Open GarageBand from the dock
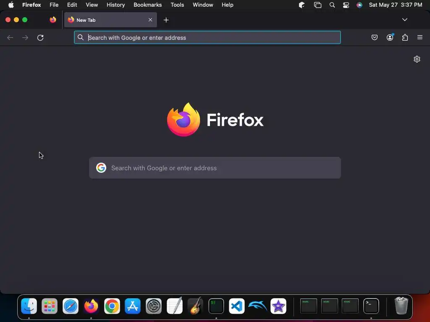The image size is (430, 322). (195, 306)
